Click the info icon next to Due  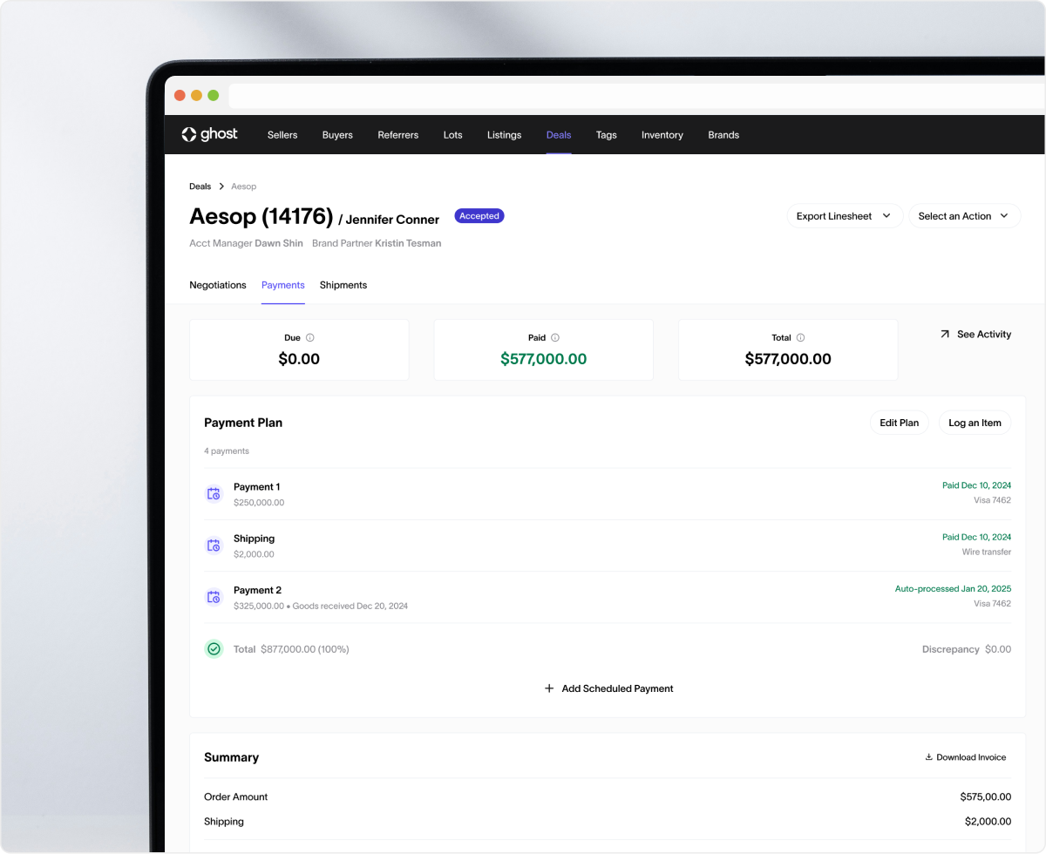click(310, 338)
